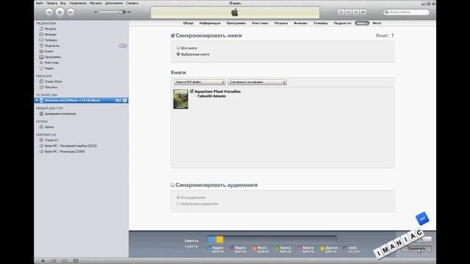Viewport: 470px width, 264px height.
Task: Switch to the Фильмы device tab
Action: [x=300, y=23]
